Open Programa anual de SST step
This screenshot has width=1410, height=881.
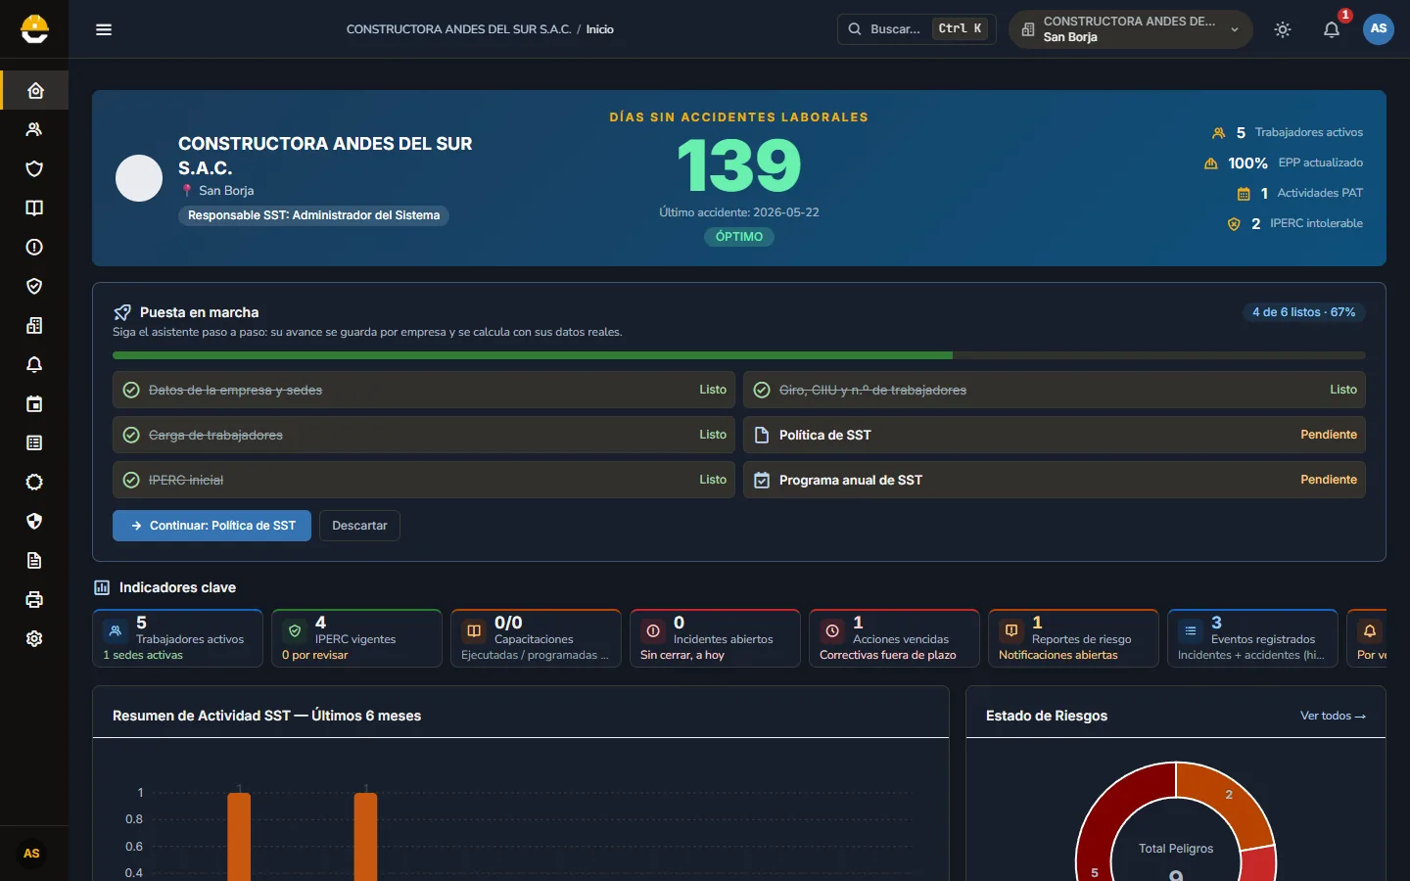point(1055,480)
